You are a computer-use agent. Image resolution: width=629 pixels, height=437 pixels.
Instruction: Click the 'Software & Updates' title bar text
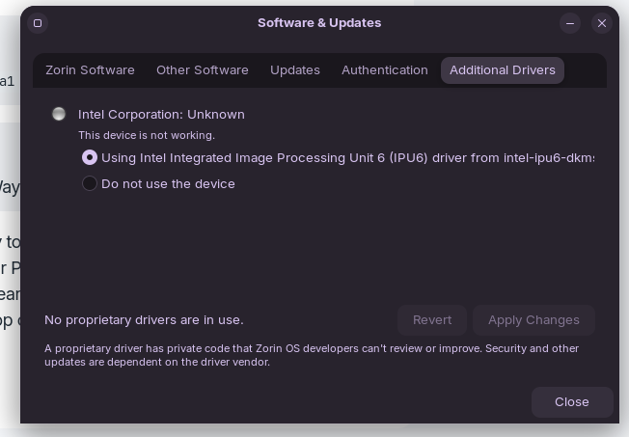(x=319, y=23)
